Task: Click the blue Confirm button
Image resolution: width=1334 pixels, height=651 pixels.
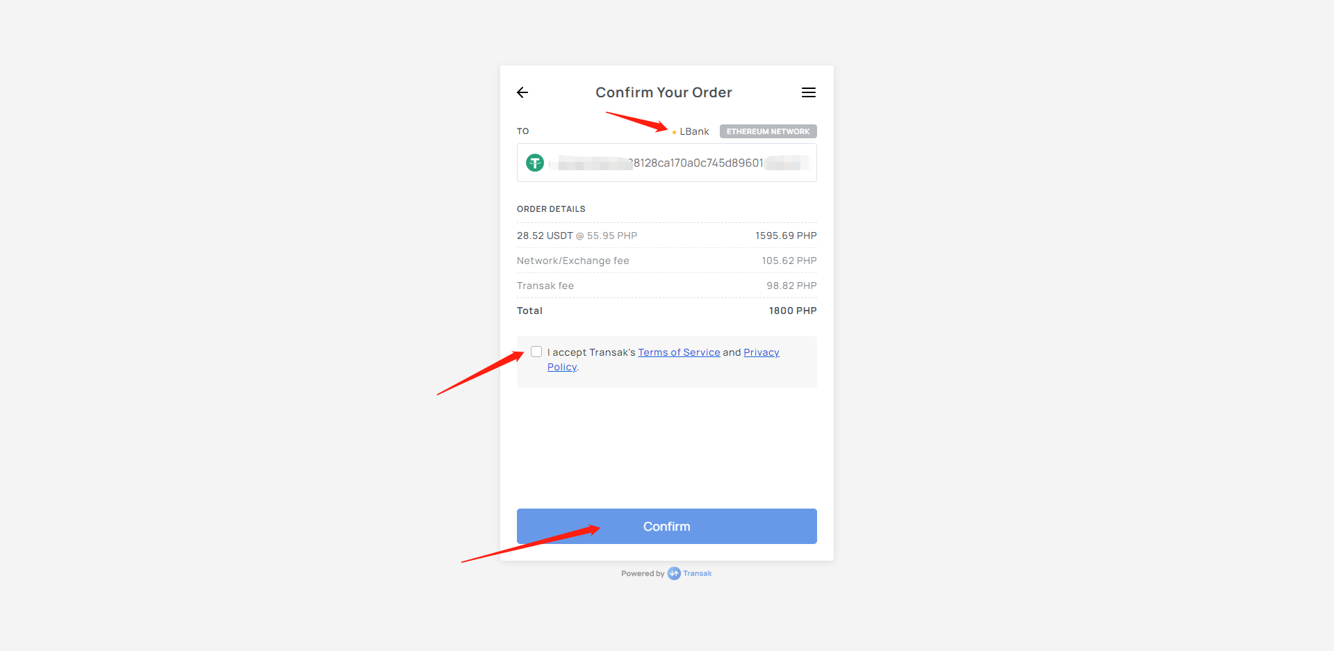Action: pyautogui.click(x=667, y=526)
